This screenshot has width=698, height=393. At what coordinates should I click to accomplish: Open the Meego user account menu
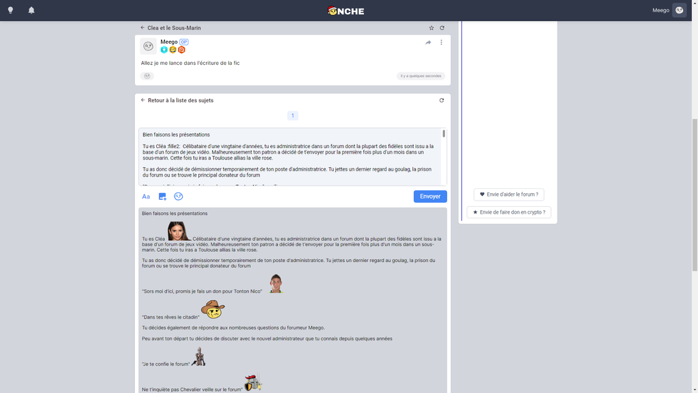click(x=678, y=10)
